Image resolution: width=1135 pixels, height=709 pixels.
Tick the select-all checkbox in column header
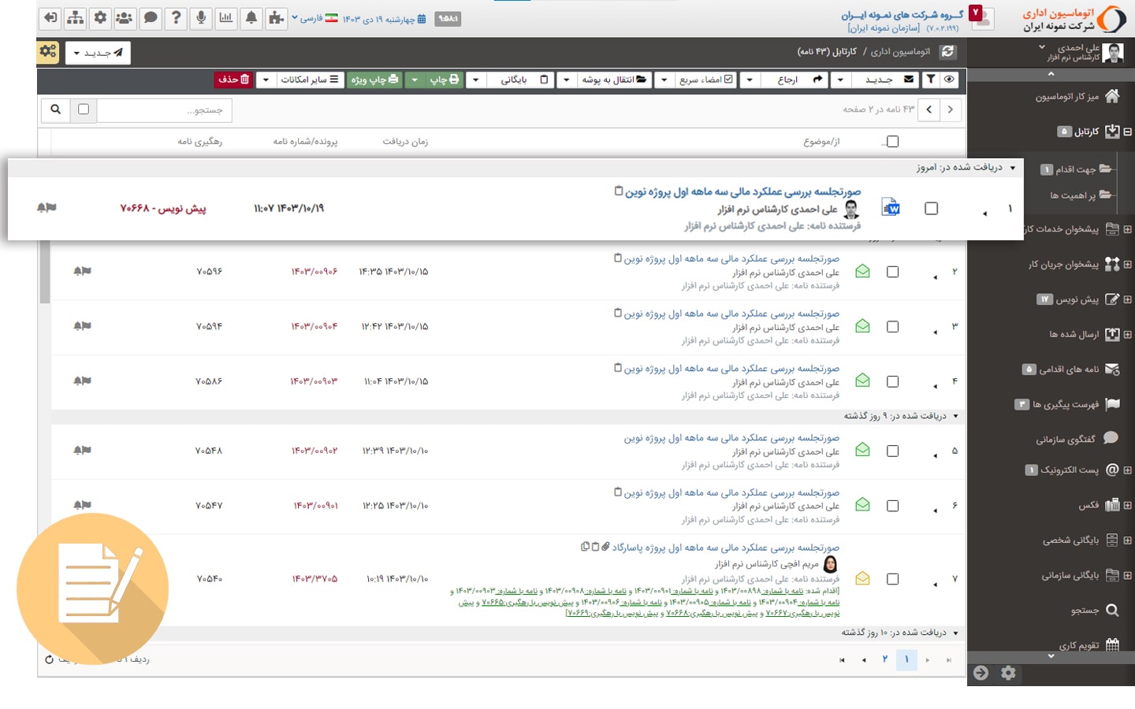892,142
